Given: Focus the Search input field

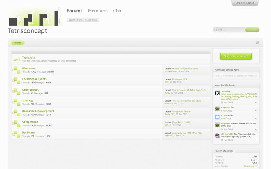Looking at the screenshot, I should point(229,30).
